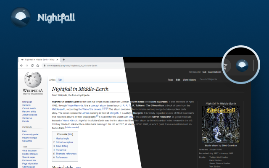
Task: Open Upload file sidebar link
Action: pyautogui.click(x=27, y=141)
